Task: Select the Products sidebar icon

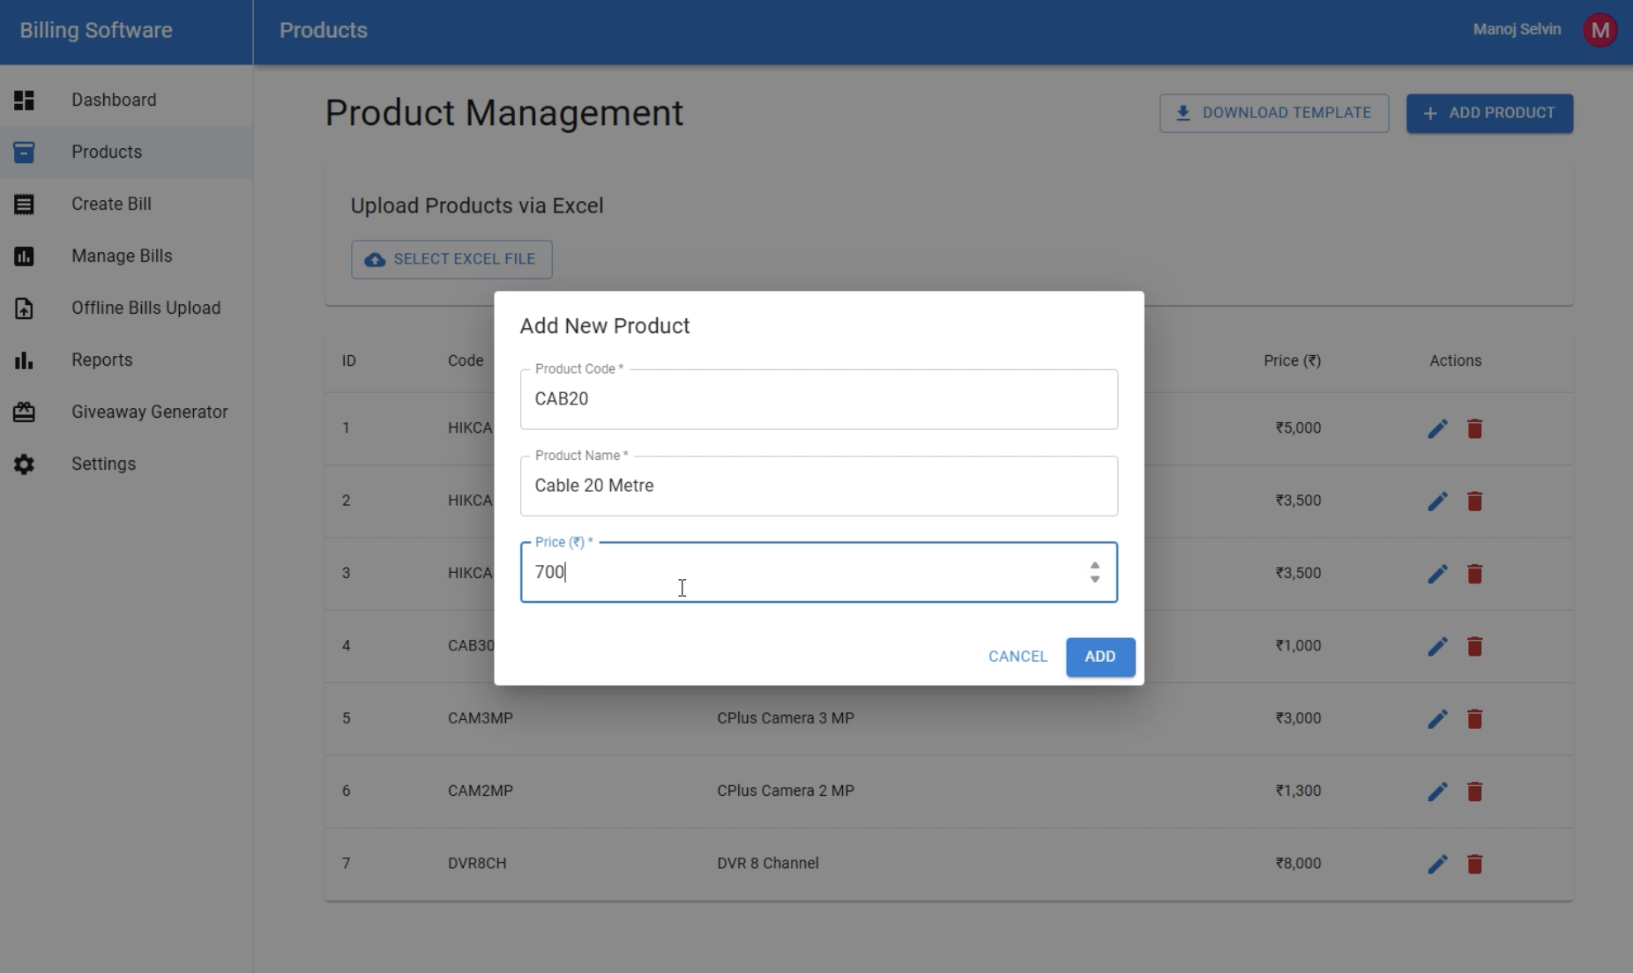Action: click(24, 152)
